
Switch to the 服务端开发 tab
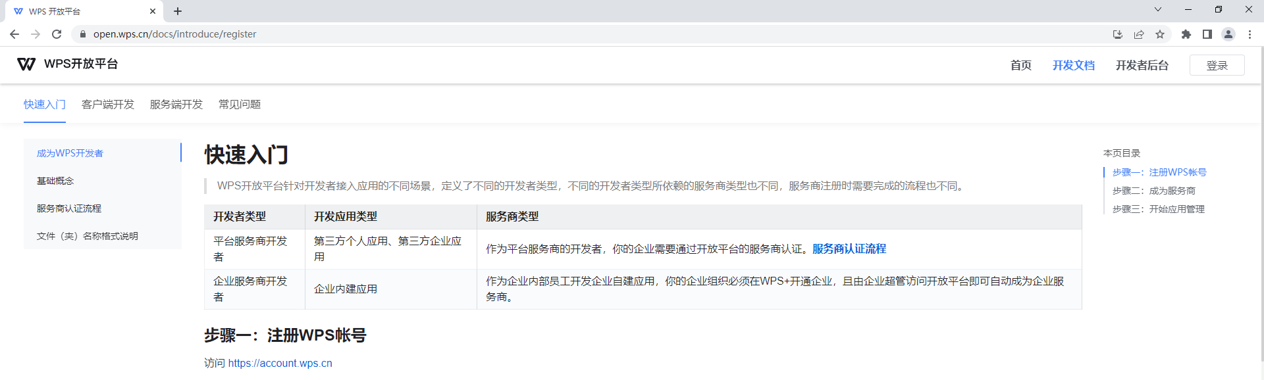[x=176, y=105]
